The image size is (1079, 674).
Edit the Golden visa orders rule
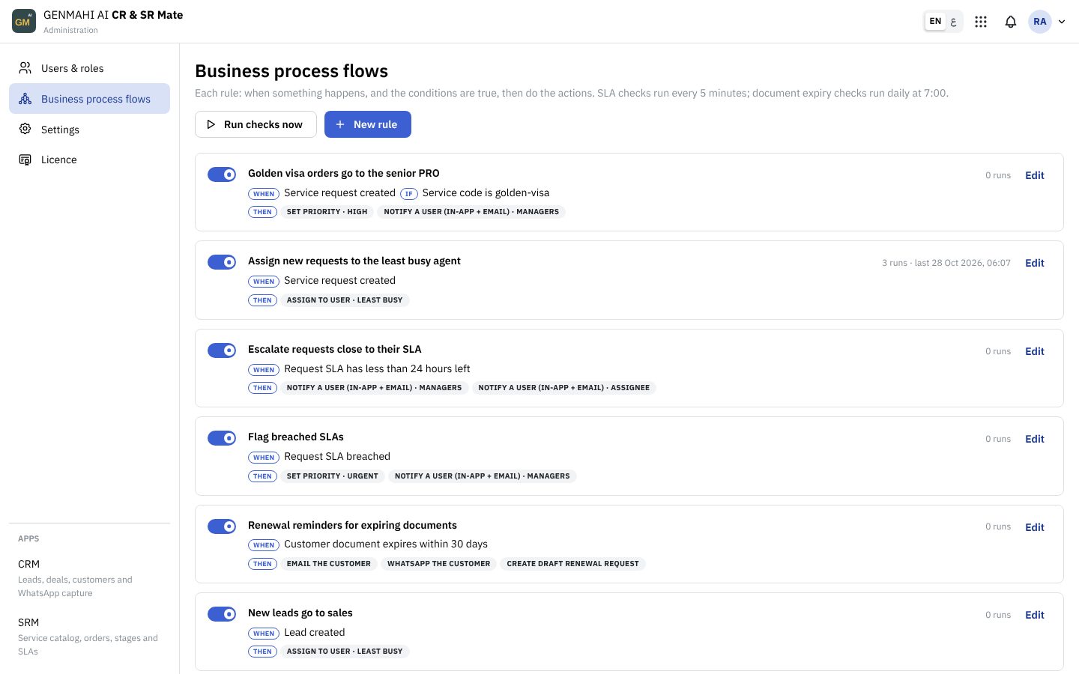[1035, 175]
